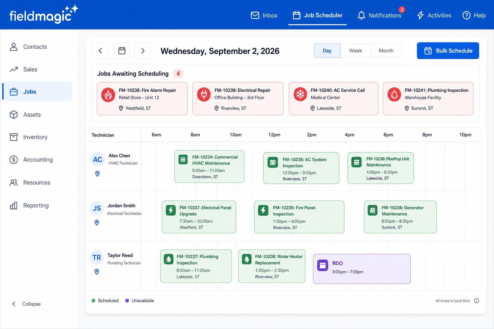Select the FM-10238 Fire Alarm Repair card

pyautogui.click(x=142, y=99)
